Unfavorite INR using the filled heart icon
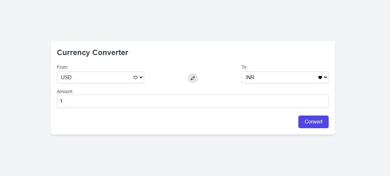The width and height of the screenshot is (390, 176). (x=320, y=78)
